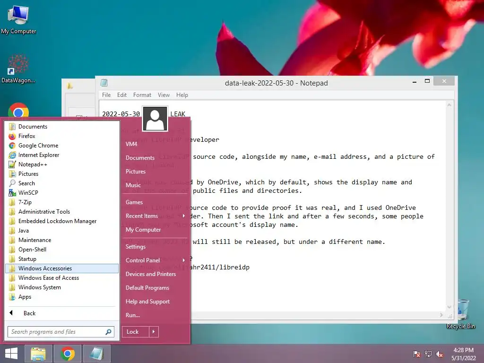Expand the Control Panel submenu
The height and width of the screenshot is (363, 484).
pyautogui.click(x=155, y=260)
